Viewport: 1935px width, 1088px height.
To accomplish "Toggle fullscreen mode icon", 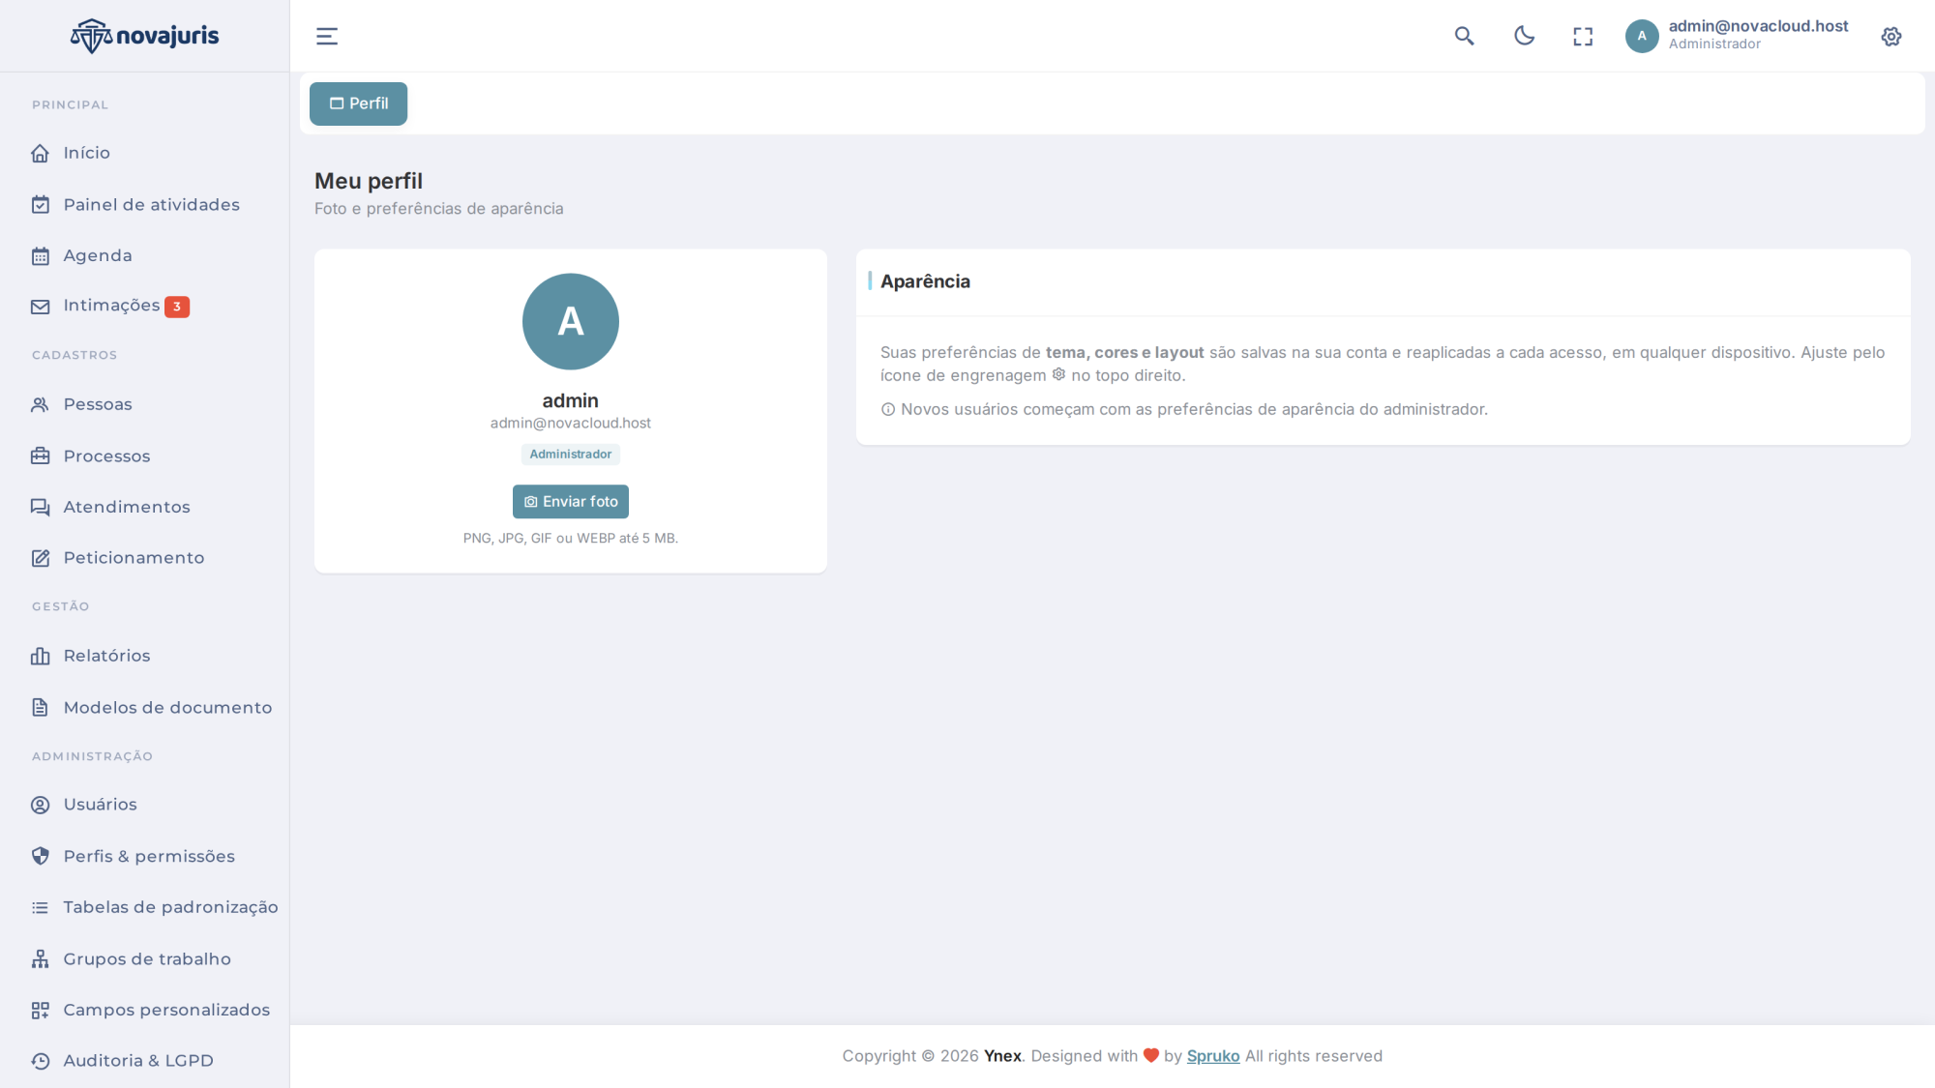I will 1583,37.
